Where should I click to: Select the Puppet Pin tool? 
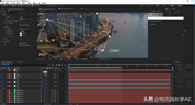[x=39, y=5]
